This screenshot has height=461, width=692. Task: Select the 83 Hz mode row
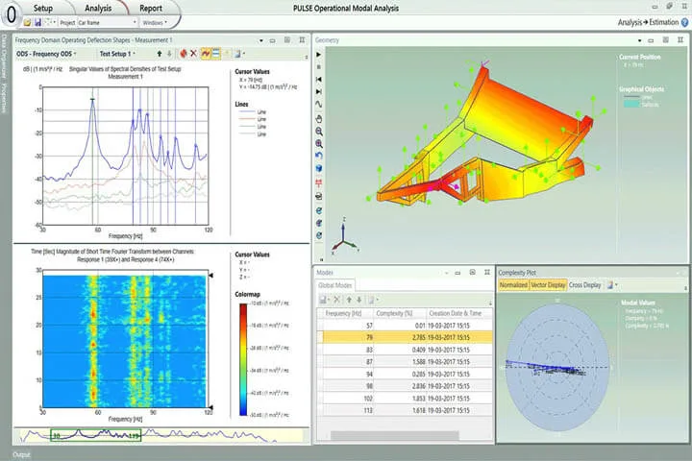[x=405, y=350]
